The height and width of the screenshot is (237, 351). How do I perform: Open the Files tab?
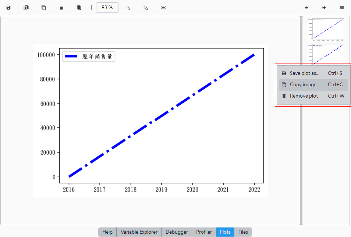pos(243,232)
